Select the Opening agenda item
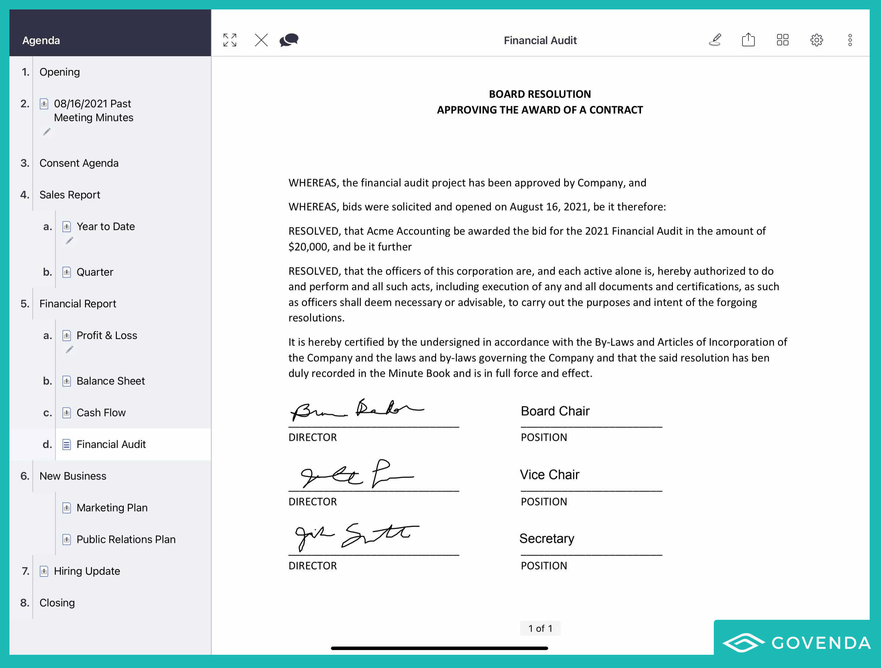 coord(60,72)
